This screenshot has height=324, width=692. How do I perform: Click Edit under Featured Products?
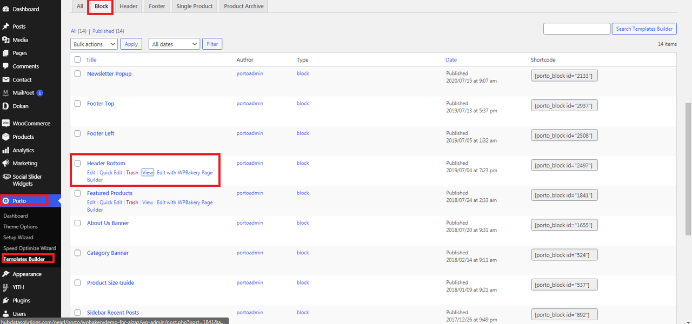click(91, 202)
